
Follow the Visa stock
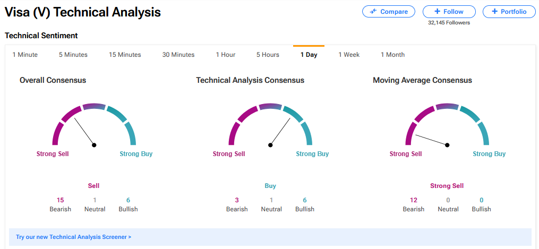coord(449,12)
